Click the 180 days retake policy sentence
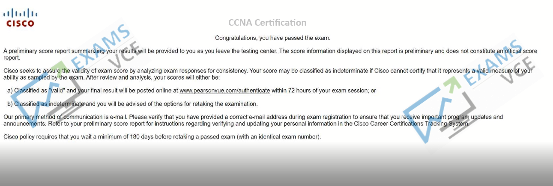 click(162, 137)
